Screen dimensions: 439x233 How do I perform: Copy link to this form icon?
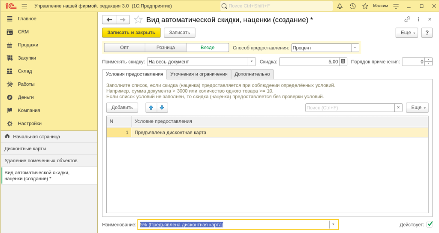407,19
